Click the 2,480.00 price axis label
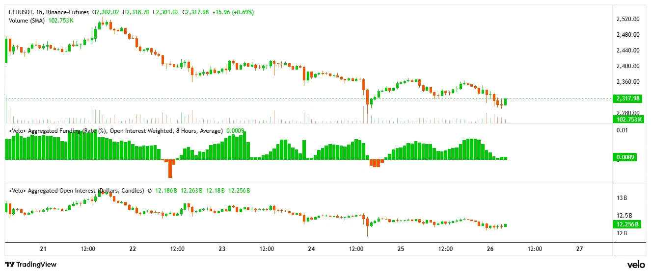The width and height of the screenshot is (651, 273). (627, 35)
